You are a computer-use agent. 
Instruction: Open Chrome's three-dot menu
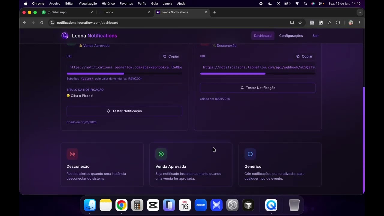pos(359,22)
